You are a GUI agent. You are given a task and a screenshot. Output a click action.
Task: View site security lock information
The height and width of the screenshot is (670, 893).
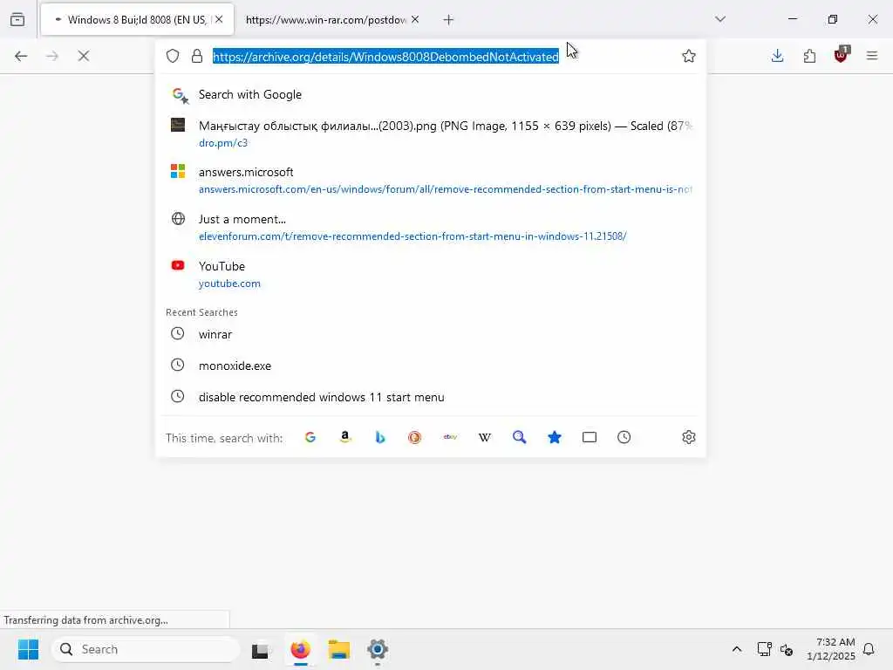[x=197, y=56]
